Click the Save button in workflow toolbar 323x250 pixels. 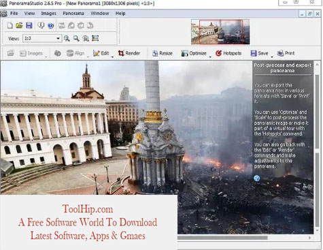pos(259,53)
